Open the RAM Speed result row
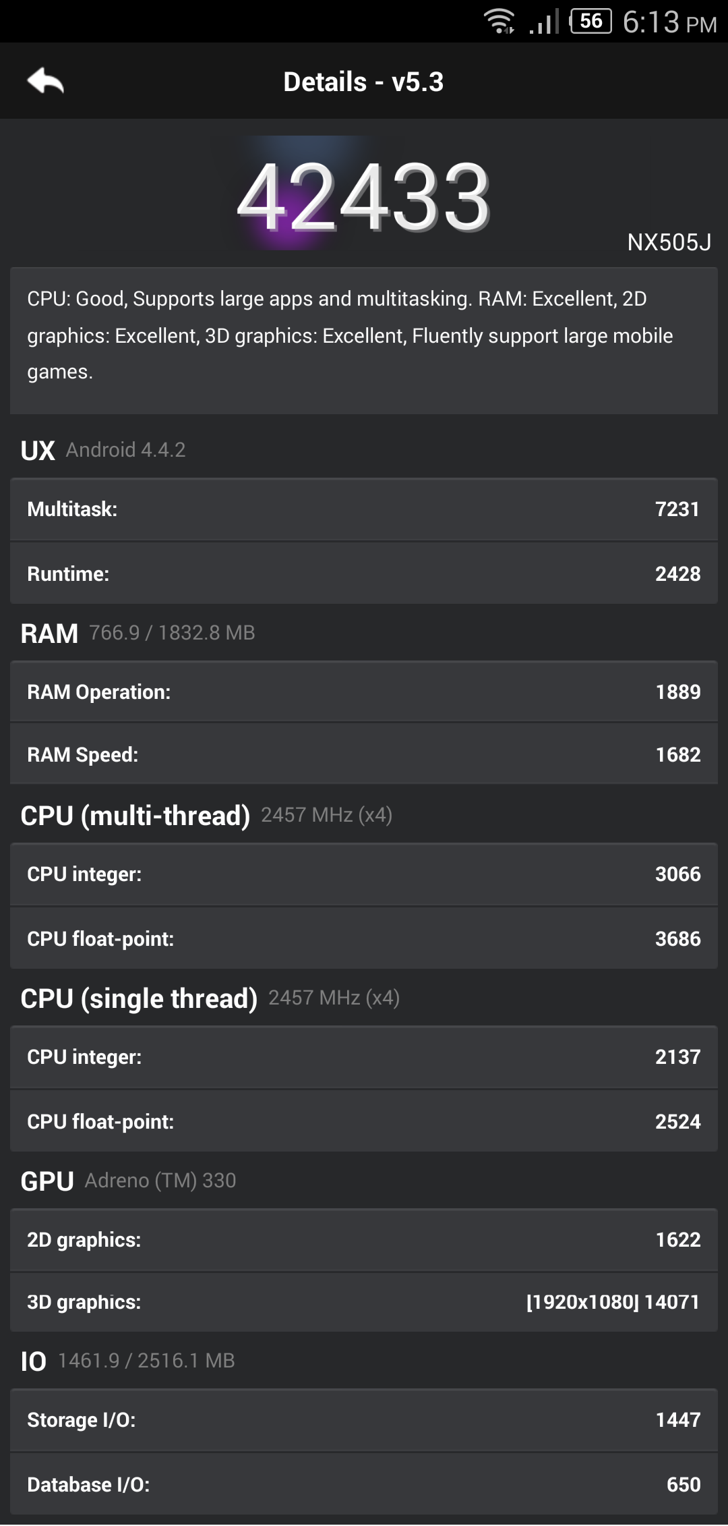The height and width of the screenshot is (1526, 728). (x=364, y=754)
